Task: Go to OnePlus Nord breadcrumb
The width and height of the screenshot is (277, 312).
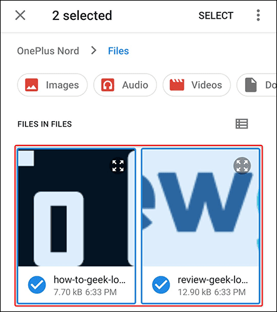Action: pos(48,51)
